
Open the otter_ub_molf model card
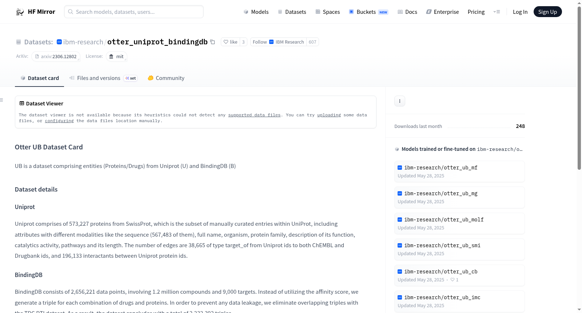coord(459,224)
